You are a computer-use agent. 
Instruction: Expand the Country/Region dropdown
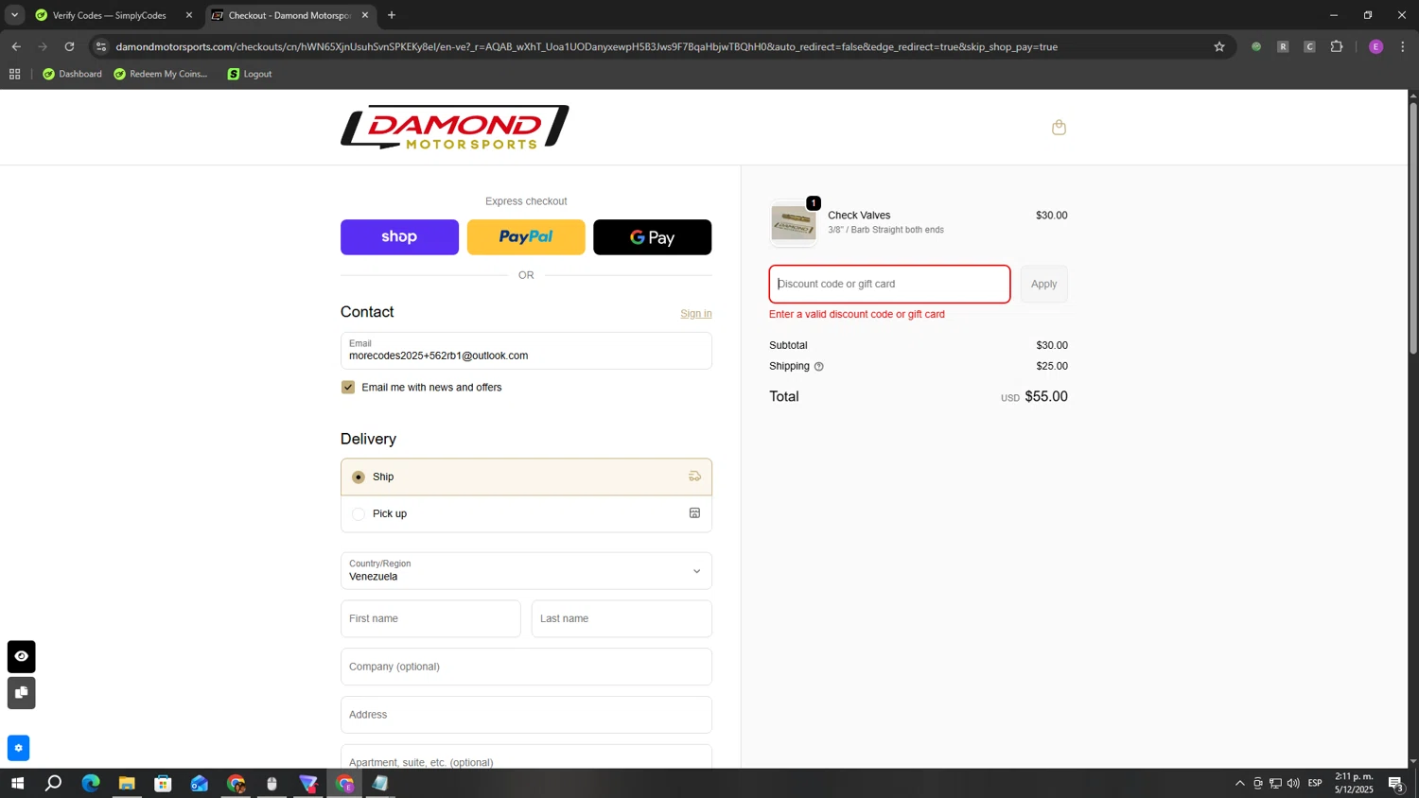526,571
